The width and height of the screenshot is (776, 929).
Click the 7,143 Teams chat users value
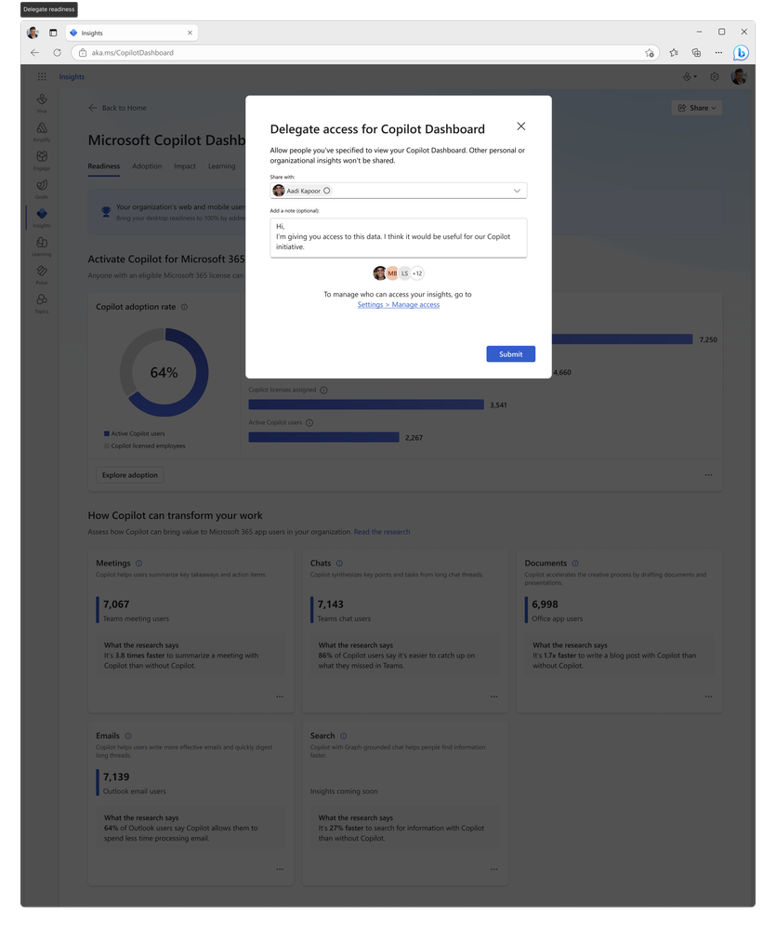330,604
